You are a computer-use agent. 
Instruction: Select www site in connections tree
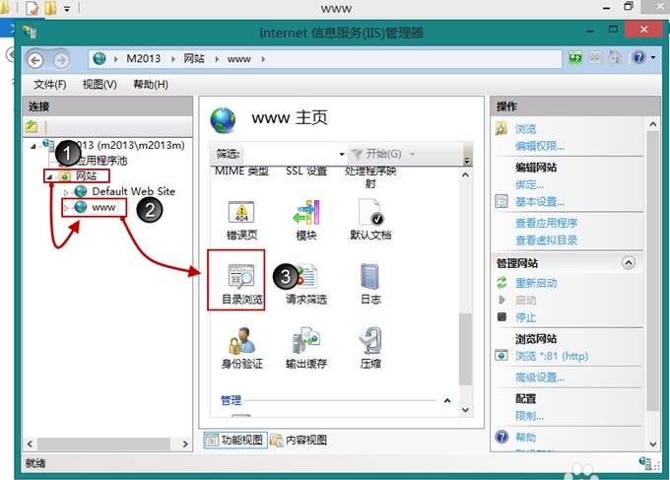pos(103,207)
